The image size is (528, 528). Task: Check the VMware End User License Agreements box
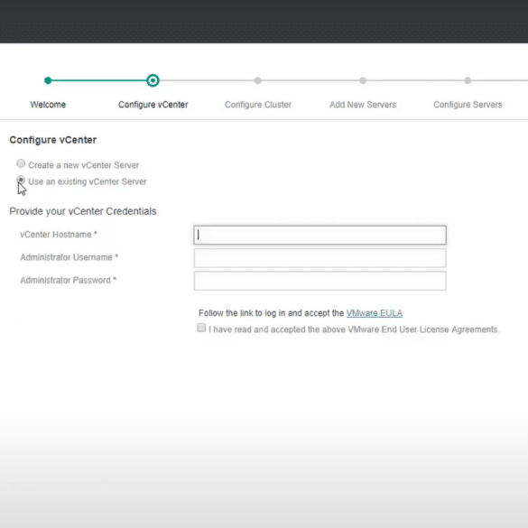(201, 328)
